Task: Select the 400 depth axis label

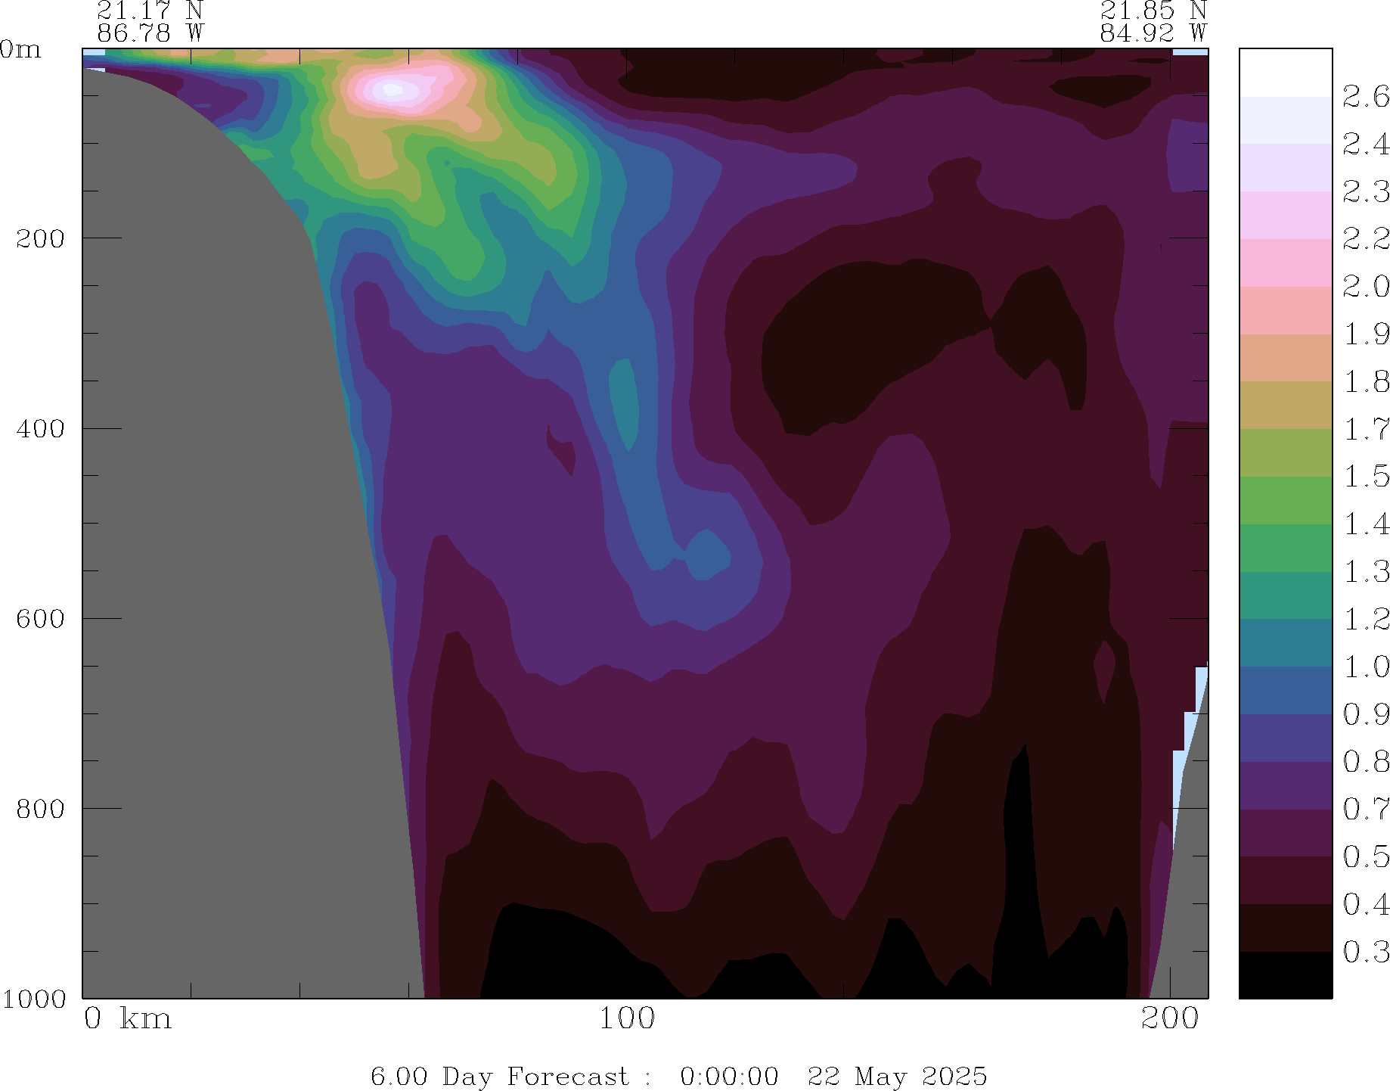Action: tap(40, 429)
